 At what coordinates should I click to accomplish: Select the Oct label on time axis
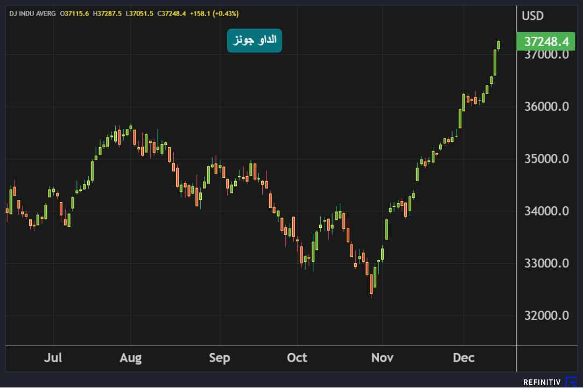[x=297, y=358]
